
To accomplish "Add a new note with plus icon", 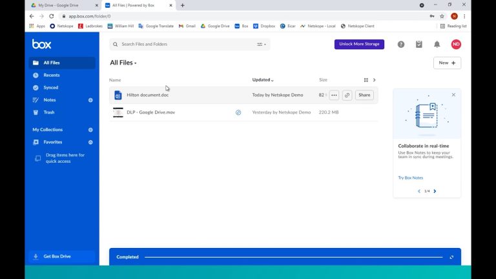I will tap(90, 100).
